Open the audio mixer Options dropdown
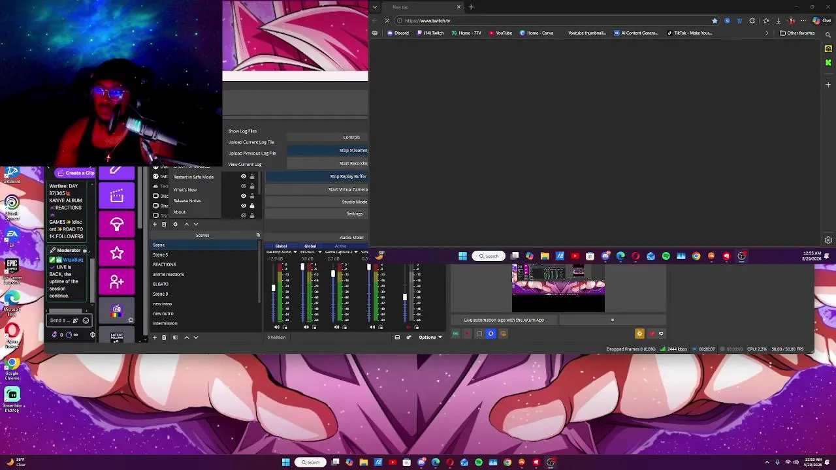Viewport: 836px width, 470px height. (x=430, y=337)
